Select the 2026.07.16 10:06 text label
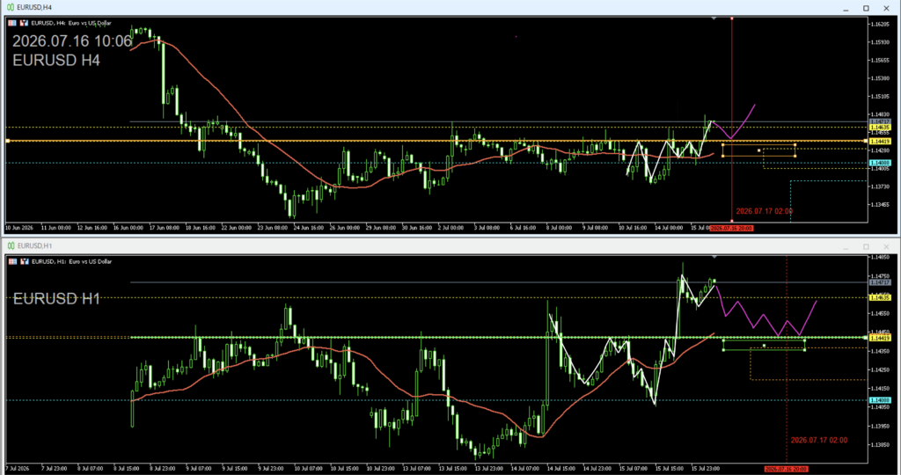The width and height of the screenshot is (901, 475). click(72, 41)
